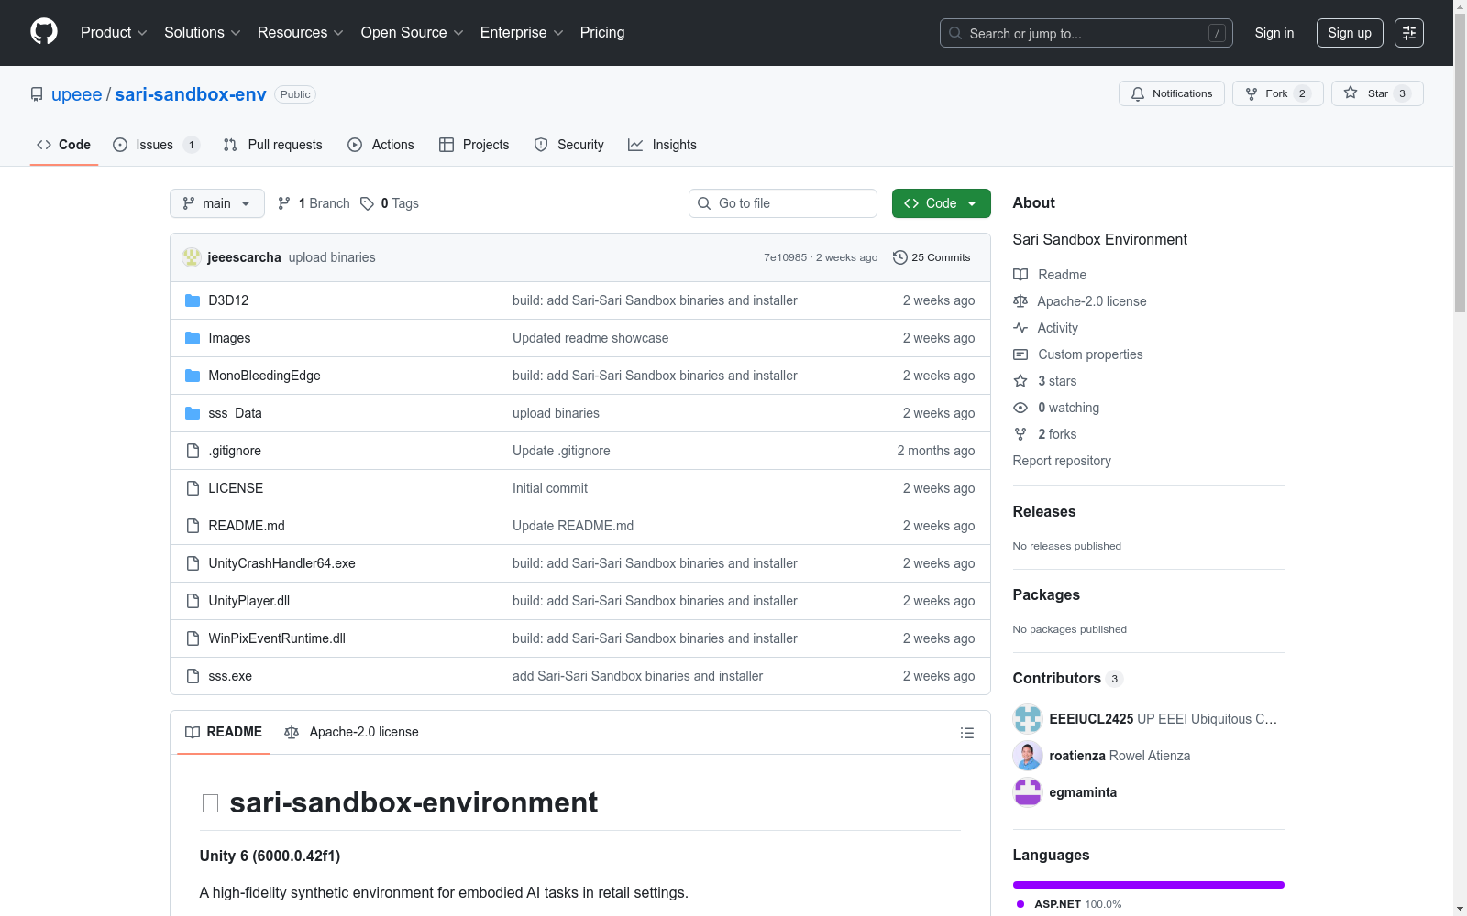Click the stars icon in About section
Image resolution: width=1467 pixels, height=916 pixels.
click(1020, 381)
